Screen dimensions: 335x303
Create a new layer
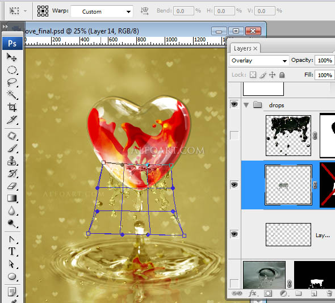tap(313, 293)
